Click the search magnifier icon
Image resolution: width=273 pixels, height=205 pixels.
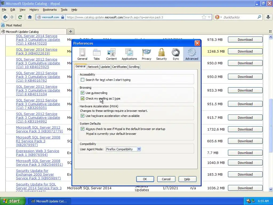pyautogui.click(x=259, y=17)
